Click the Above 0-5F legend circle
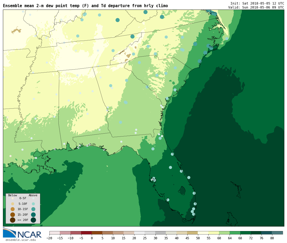The image size is (287, 243). [33, 198]
